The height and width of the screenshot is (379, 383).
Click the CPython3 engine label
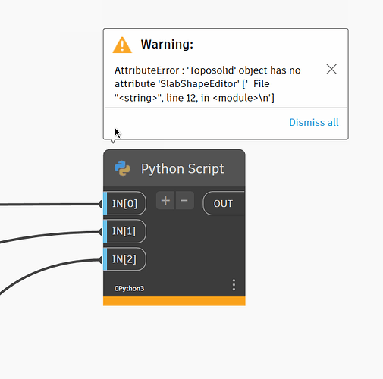pos(129,289)
